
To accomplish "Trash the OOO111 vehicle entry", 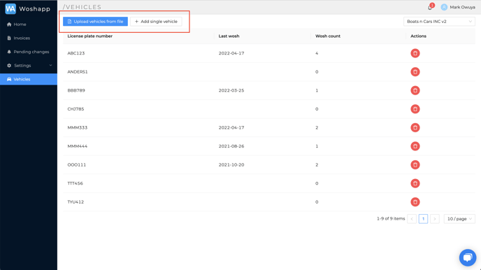I will coord(415,165).
